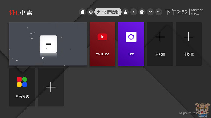This screenshot has height=118, width=211.
Task: Open Wi-Fi network settings icon
Action: point(150,12)
